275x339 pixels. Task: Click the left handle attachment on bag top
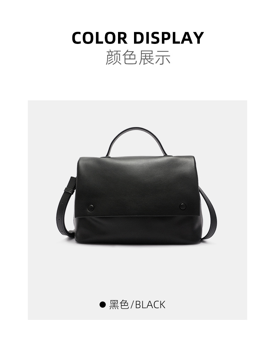(107, 155)
